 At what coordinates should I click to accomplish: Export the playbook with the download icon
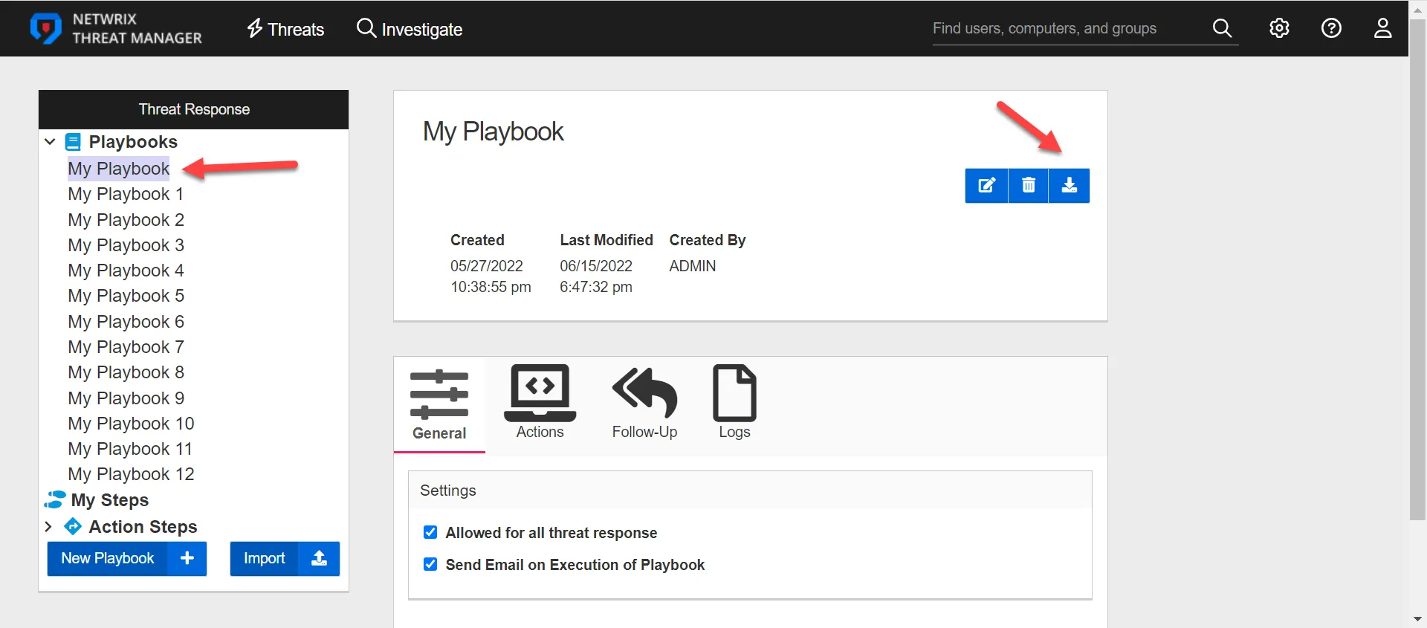point(1069,186)
